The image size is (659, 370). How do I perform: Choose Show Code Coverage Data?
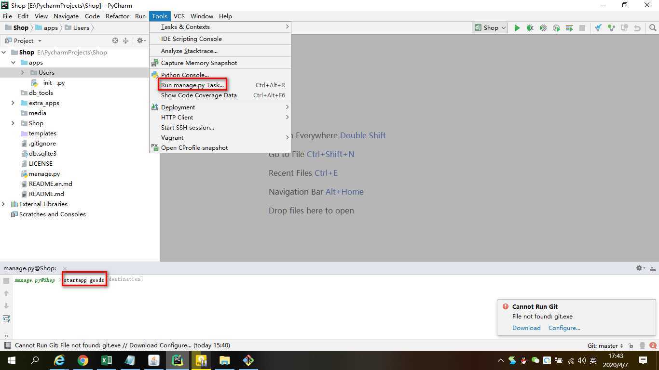pos(220,95)
